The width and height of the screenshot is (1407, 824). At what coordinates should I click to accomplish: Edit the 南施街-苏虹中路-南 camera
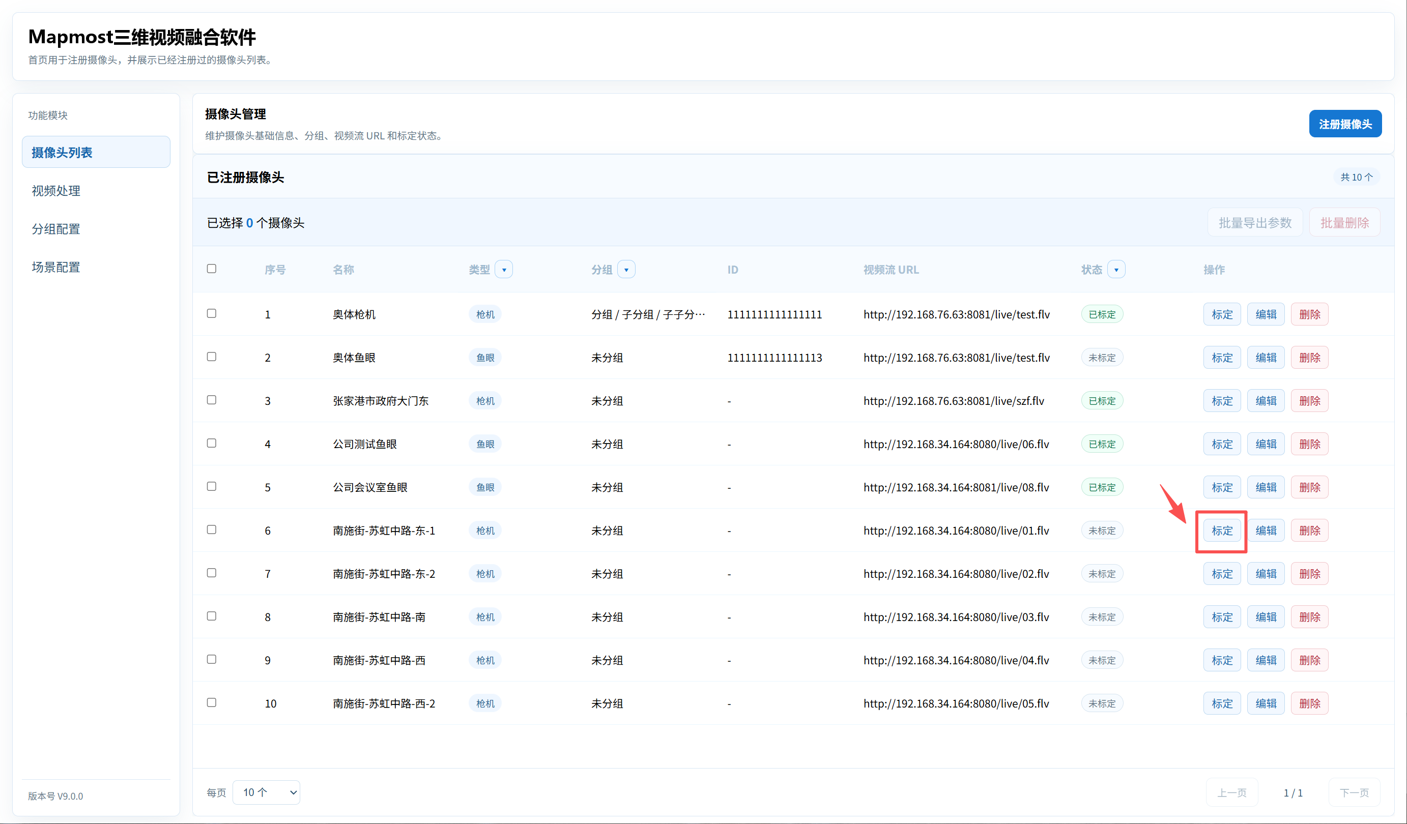coord(1266,617)
